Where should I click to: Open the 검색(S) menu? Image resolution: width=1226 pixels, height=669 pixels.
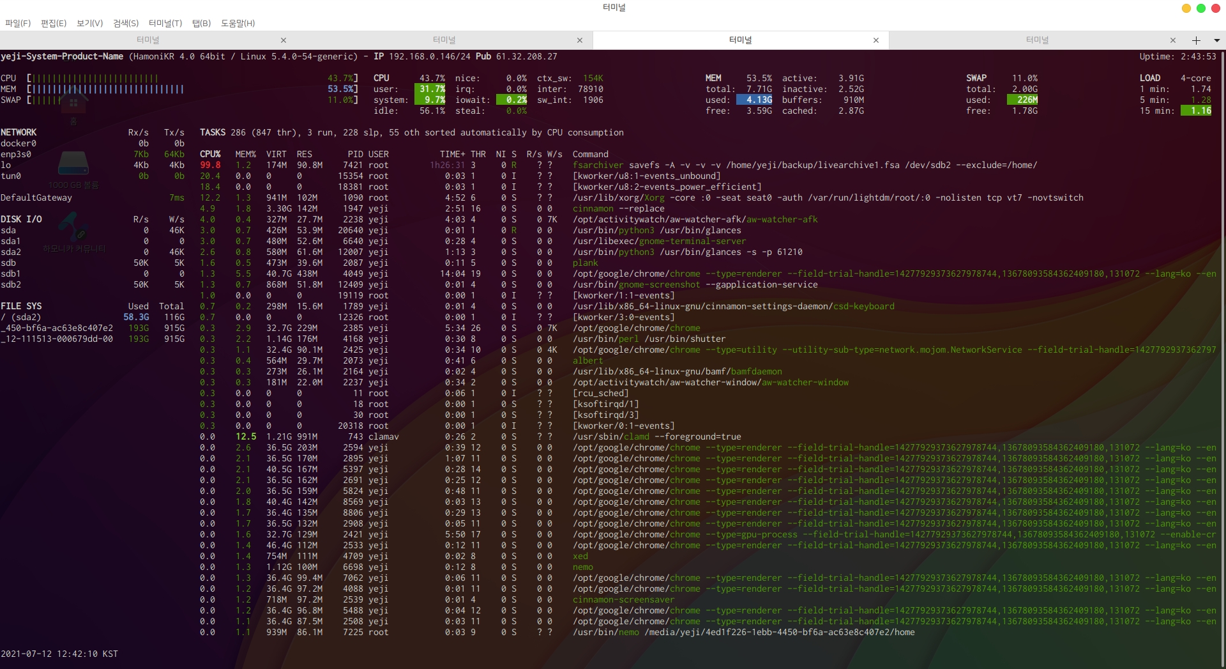tap(126, 23)
